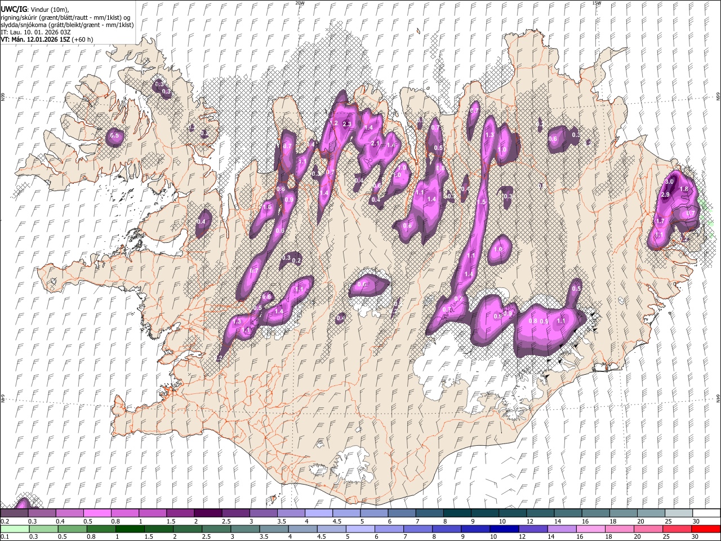Click the "(+60 h)" forecast offset text
This screenshot has width=721, height=541.
82,39
